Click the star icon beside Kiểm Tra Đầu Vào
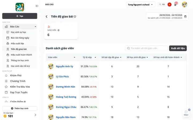Viewport: 193px width, 120px height. [x=6, y=87]
